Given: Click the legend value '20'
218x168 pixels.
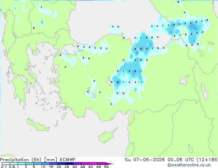Looking at the screenshot, I should point(59,167).
